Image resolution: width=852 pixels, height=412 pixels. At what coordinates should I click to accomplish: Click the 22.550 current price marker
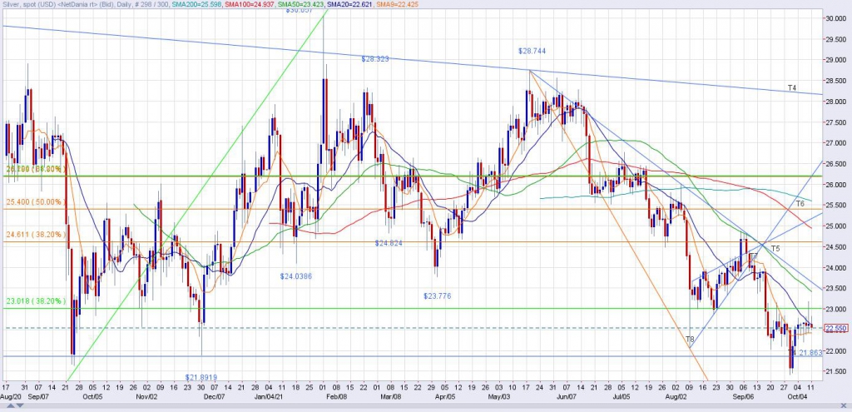click(x=836, y=328)
